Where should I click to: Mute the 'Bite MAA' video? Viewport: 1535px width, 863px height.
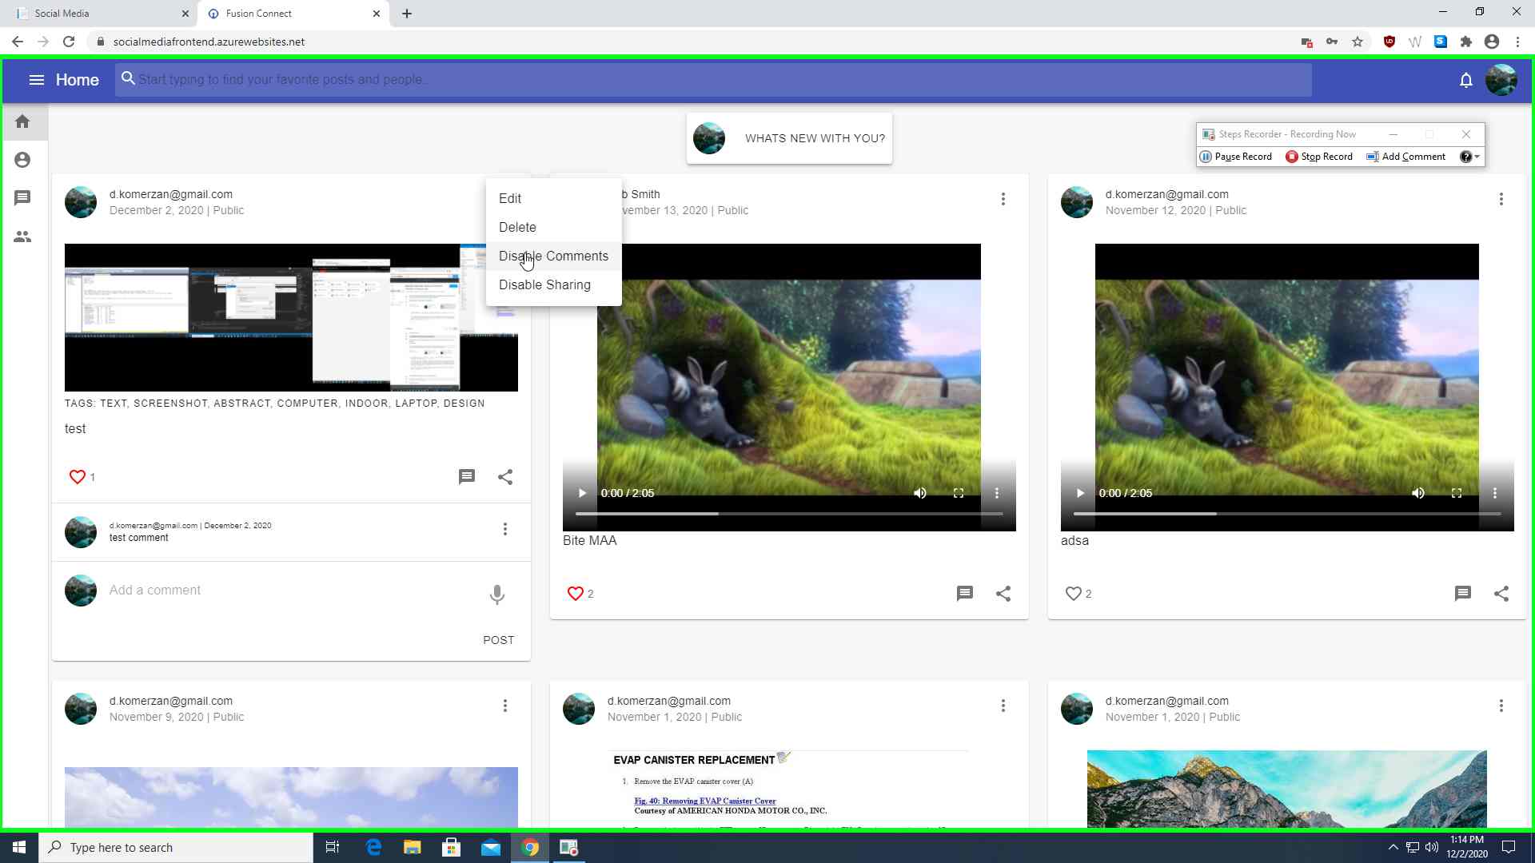(920, 493)
